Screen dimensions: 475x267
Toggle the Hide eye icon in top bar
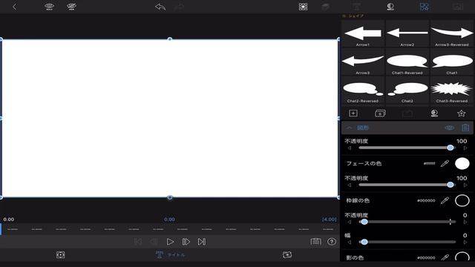click(x=71, y=7)
